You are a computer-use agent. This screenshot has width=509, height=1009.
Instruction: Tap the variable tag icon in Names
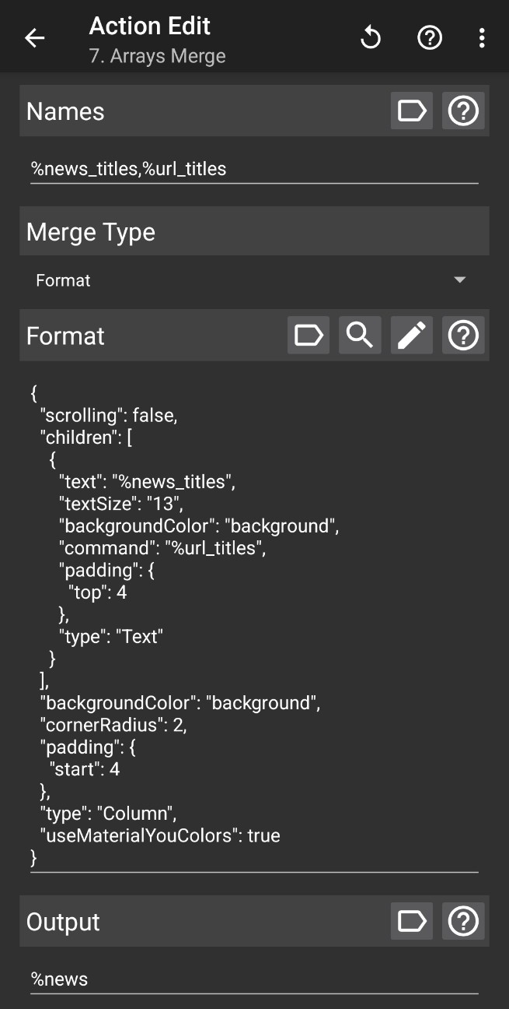coord(412,111)
